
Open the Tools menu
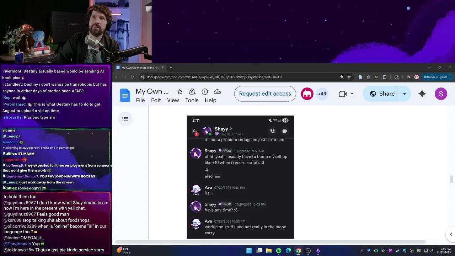click(x=192, y=100)
